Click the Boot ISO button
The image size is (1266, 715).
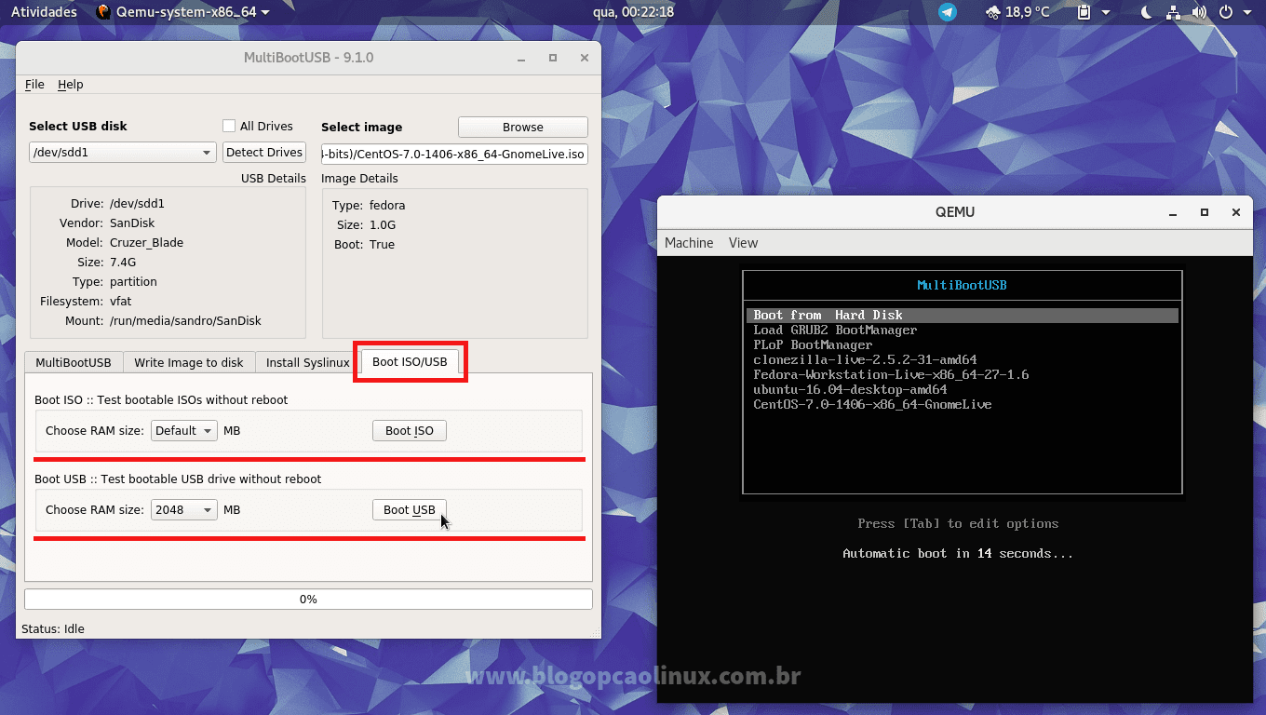click(x=410, y=430)
